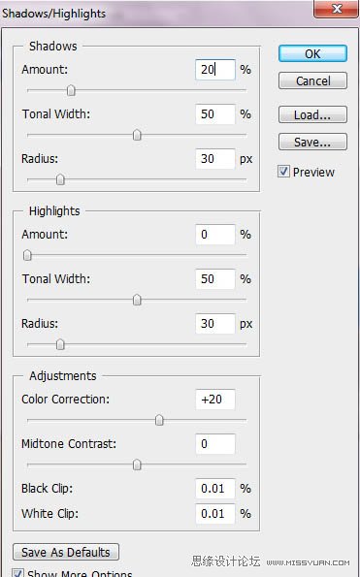Cancel the Shadows/Highlights dialog
Viewport: 360px width, 577px height.
point(312,80)
